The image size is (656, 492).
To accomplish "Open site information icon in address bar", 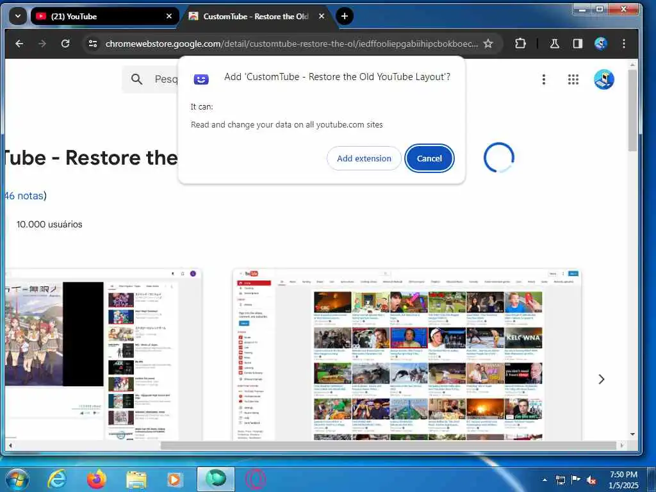I will pos(93,44).
